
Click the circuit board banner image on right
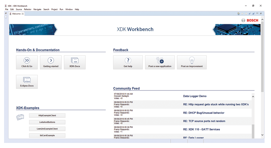[237, 30]
